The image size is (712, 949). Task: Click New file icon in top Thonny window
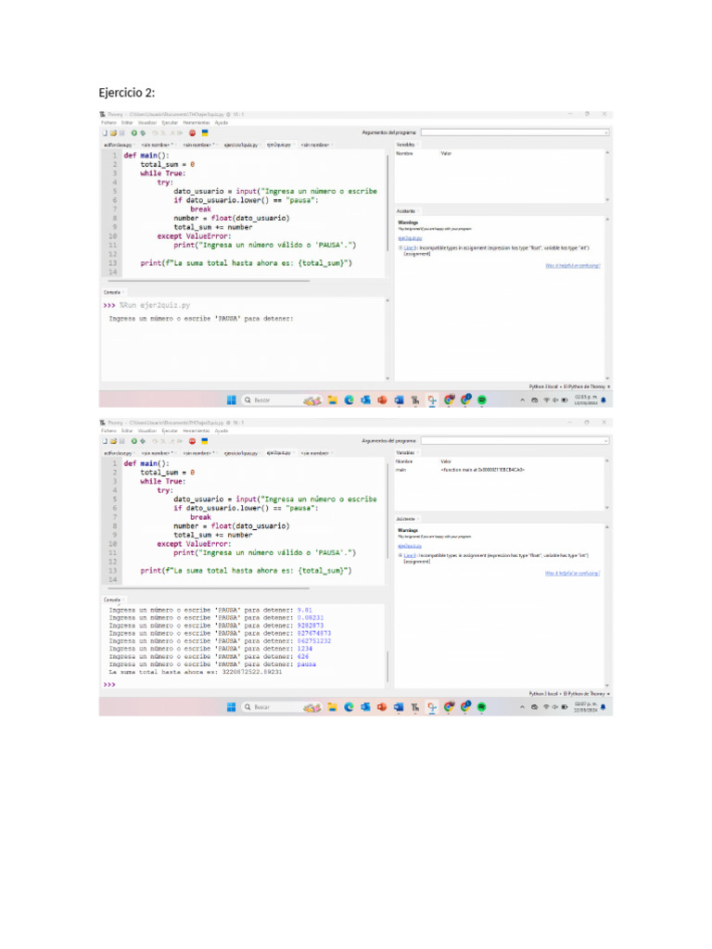click(105, 133)
